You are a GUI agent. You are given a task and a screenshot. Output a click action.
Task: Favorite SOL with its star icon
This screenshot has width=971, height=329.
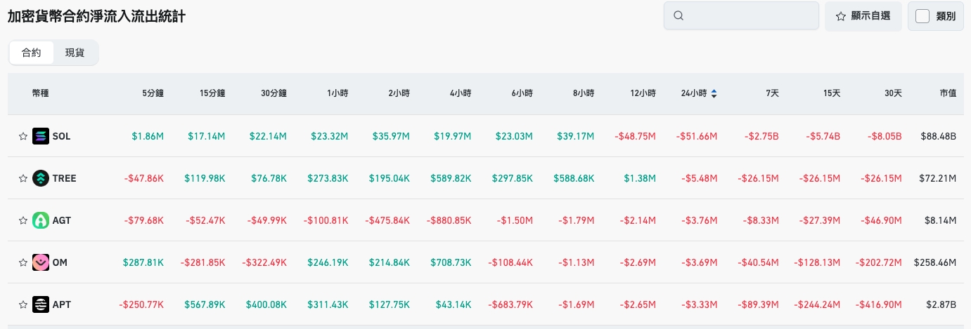pos(22,137)
